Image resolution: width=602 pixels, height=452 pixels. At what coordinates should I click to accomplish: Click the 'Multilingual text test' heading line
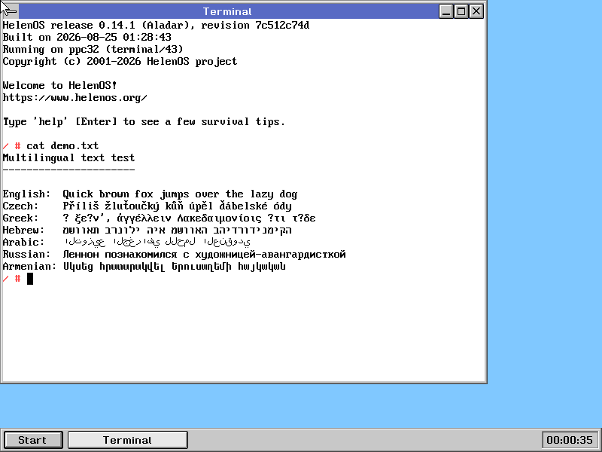[x=68, y=157]
